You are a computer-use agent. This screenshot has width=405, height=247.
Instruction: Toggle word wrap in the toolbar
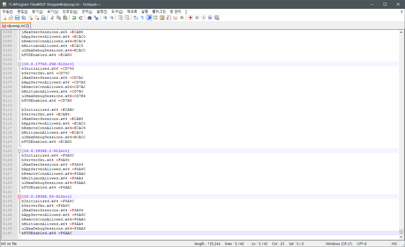136,18
